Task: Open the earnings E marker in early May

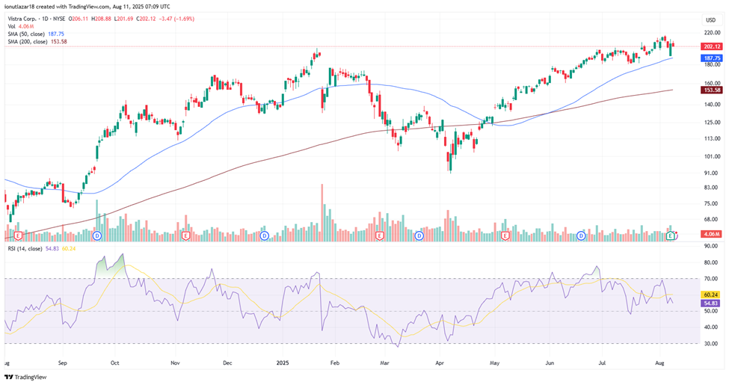Action: coord(505,235)
